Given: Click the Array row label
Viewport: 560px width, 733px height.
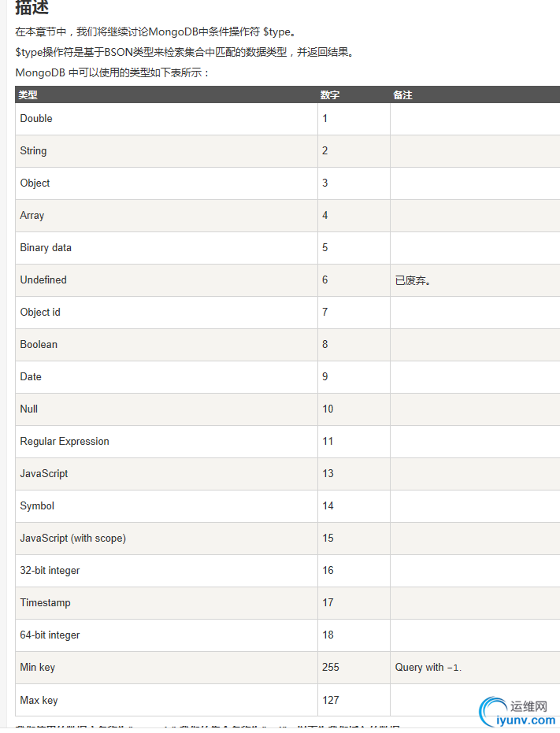Looking at the screenshot, I should tap(32, 216).
